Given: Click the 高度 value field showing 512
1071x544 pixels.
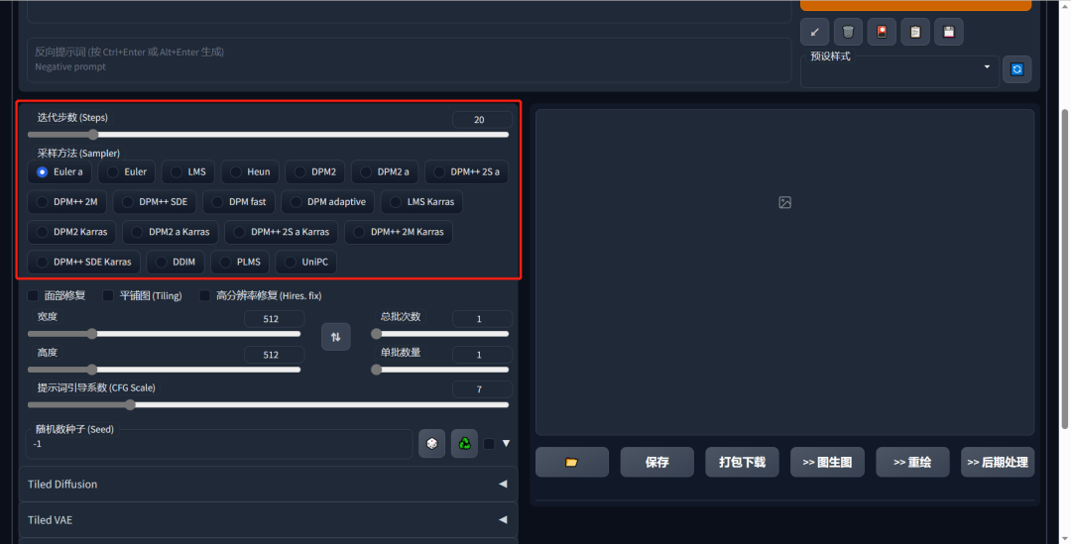Looking at the screenshot, I should (x=274, y=355).
